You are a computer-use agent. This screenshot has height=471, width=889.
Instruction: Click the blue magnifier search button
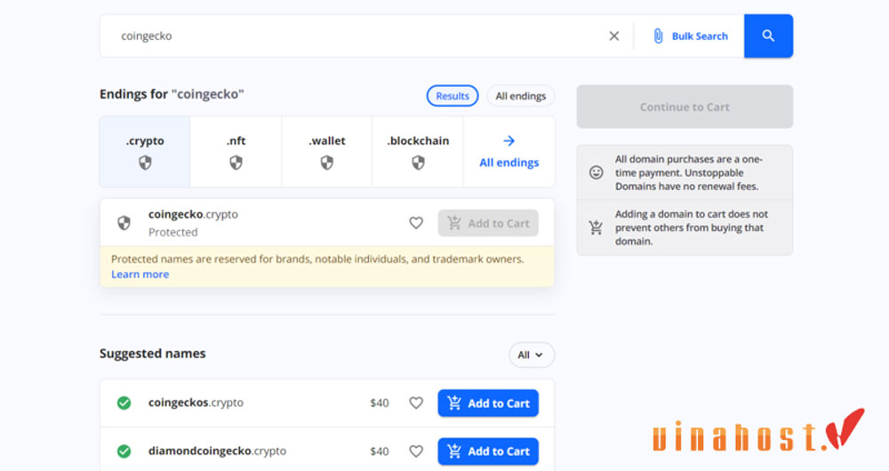[x=768, y=36]
